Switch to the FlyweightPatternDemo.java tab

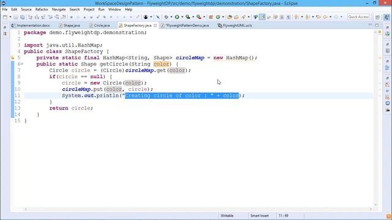(x=185, y=26)
